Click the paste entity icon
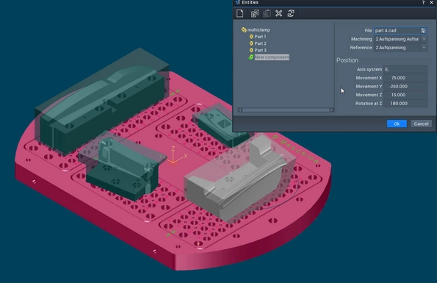The height and width of the screenshot is (283, 437). point(267,13)
